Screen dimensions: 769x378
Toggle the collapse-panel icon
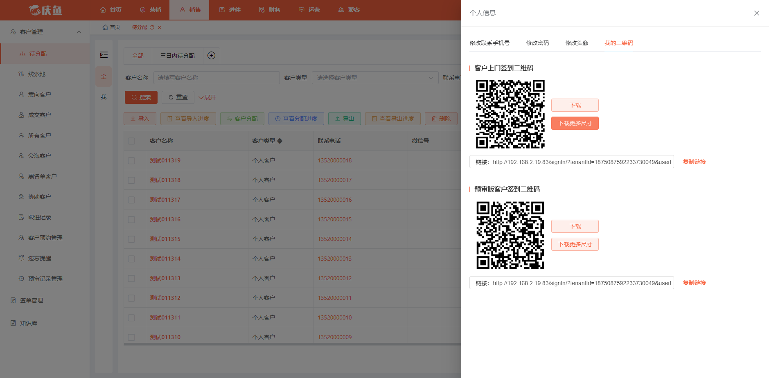pyautogui.click(x=104, y=55)
